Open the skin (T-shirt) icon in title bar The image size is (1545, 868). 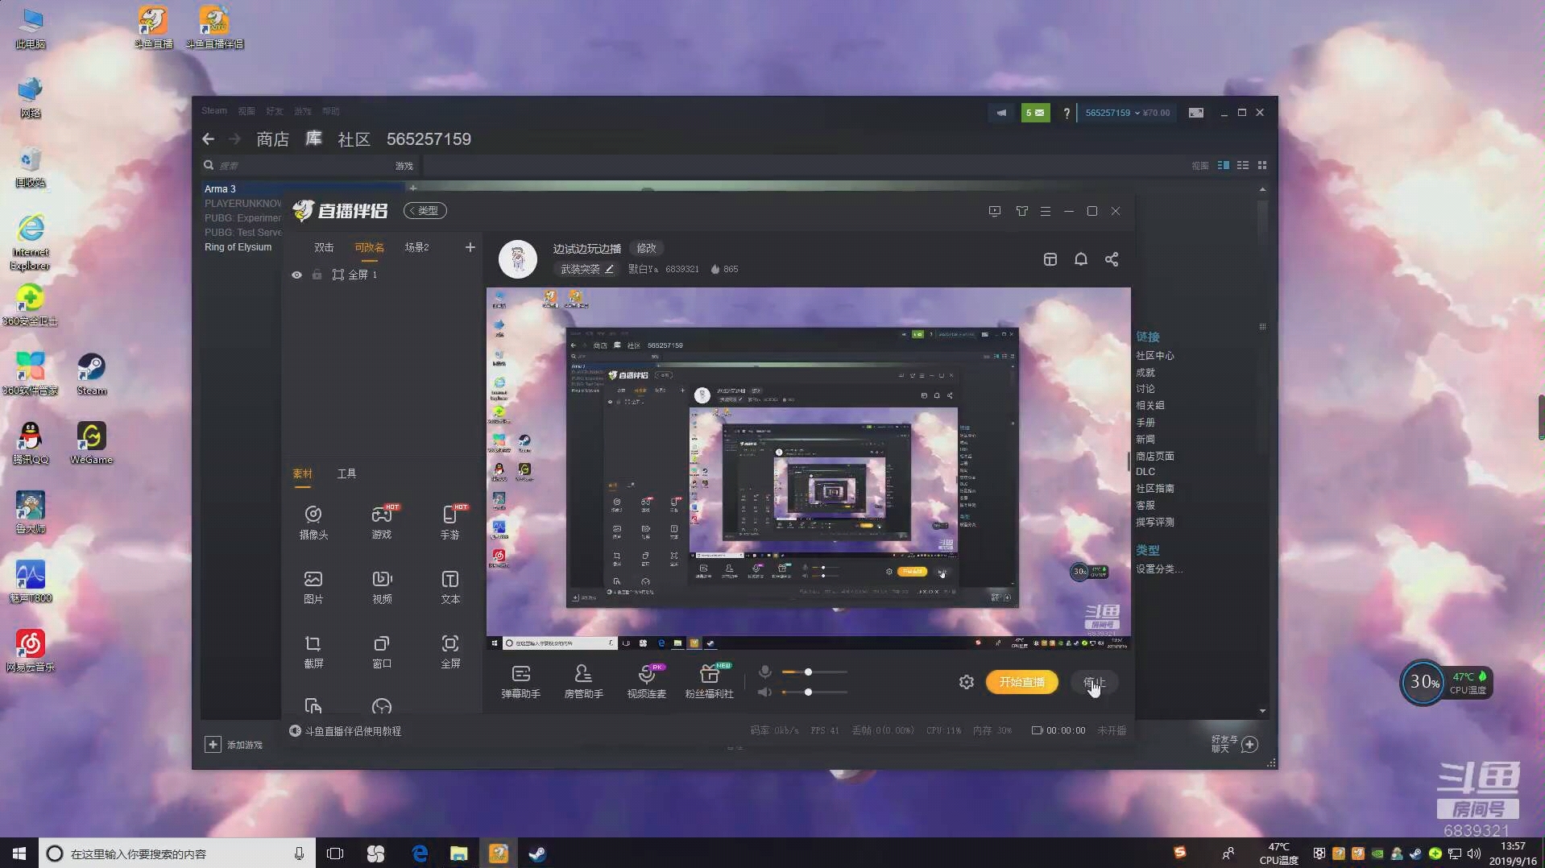click(x=1021, y=211)
